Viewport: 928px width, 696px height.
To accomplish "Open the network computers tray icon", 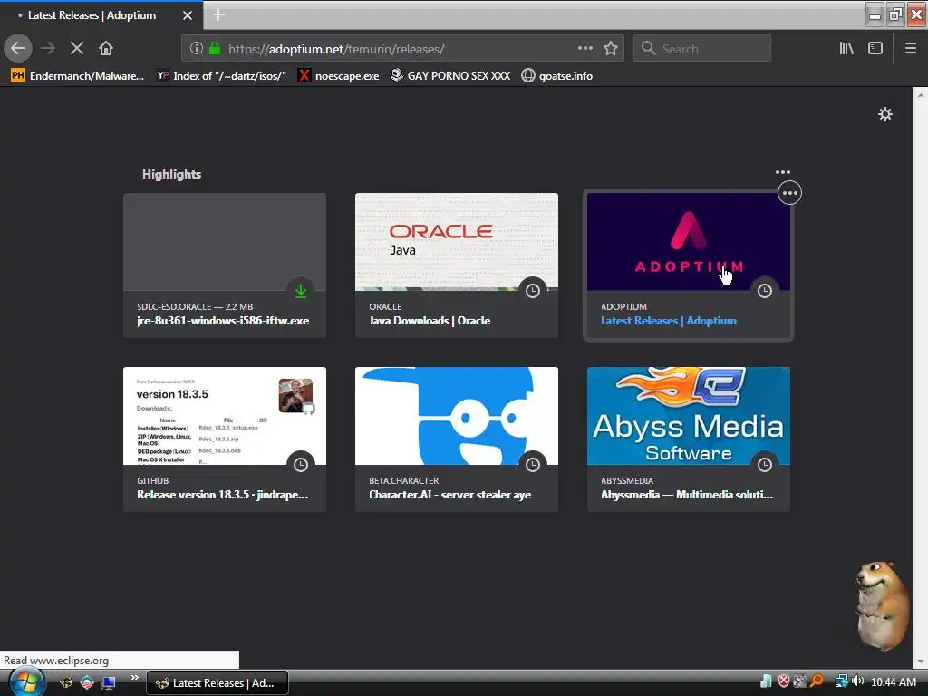I will tap(841, 681).
